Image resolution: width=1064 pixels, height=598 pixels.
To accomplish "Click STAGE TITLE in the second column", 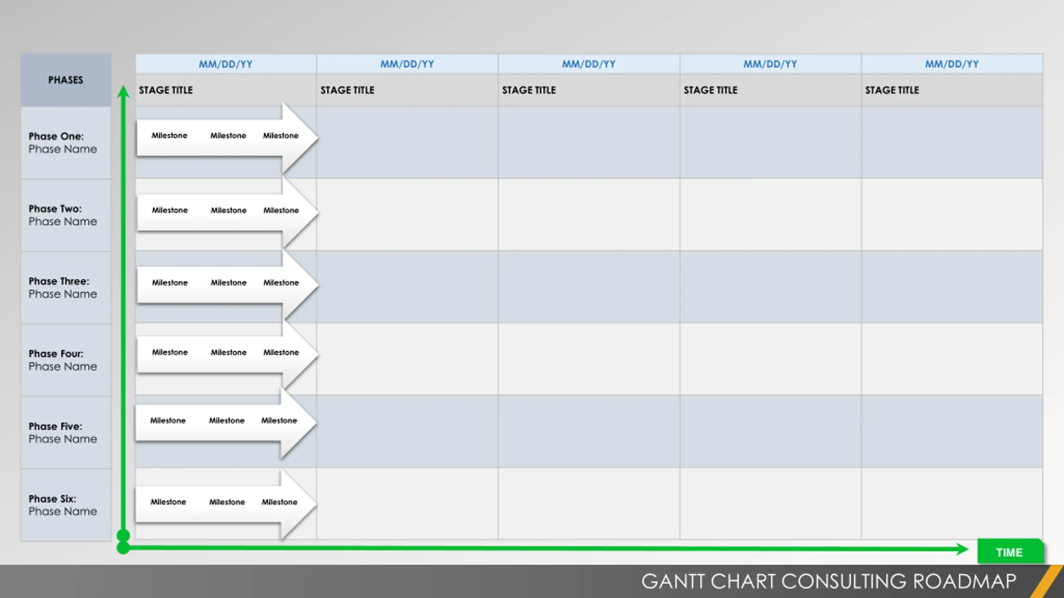I will [x=347, y=90].
